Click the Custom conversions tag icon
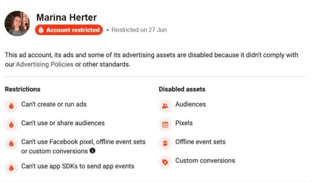The image size is (312, 182). [x=165, y=162]
